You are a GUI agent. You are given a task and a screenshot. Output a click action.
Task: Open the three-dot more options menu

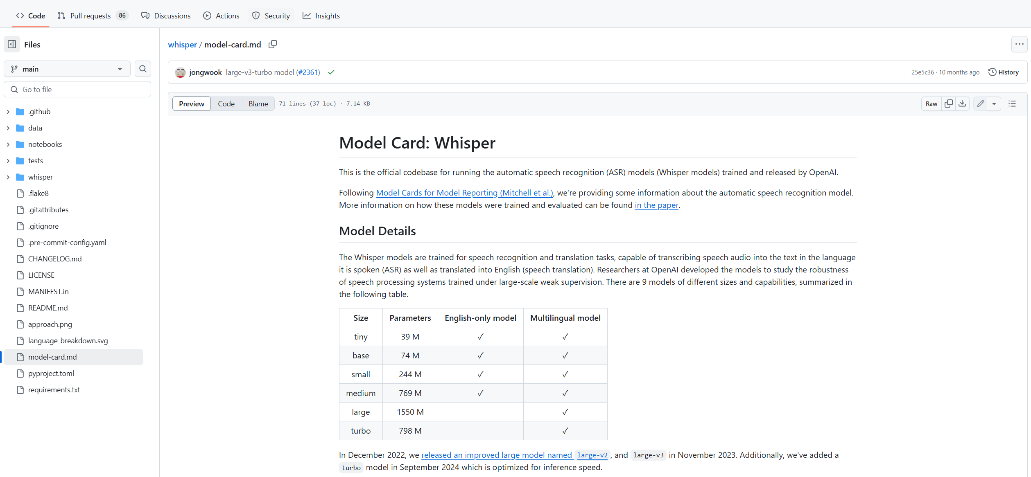point(1019,44)
